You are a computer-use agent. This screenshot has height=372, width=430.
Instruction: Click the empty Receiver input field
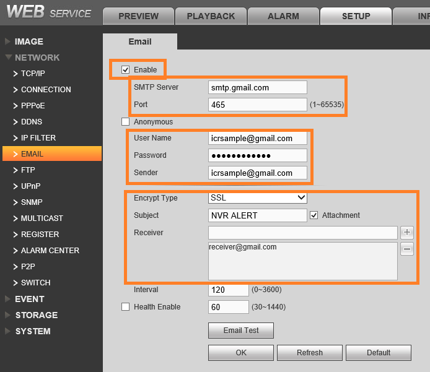(x=303, y=233)
